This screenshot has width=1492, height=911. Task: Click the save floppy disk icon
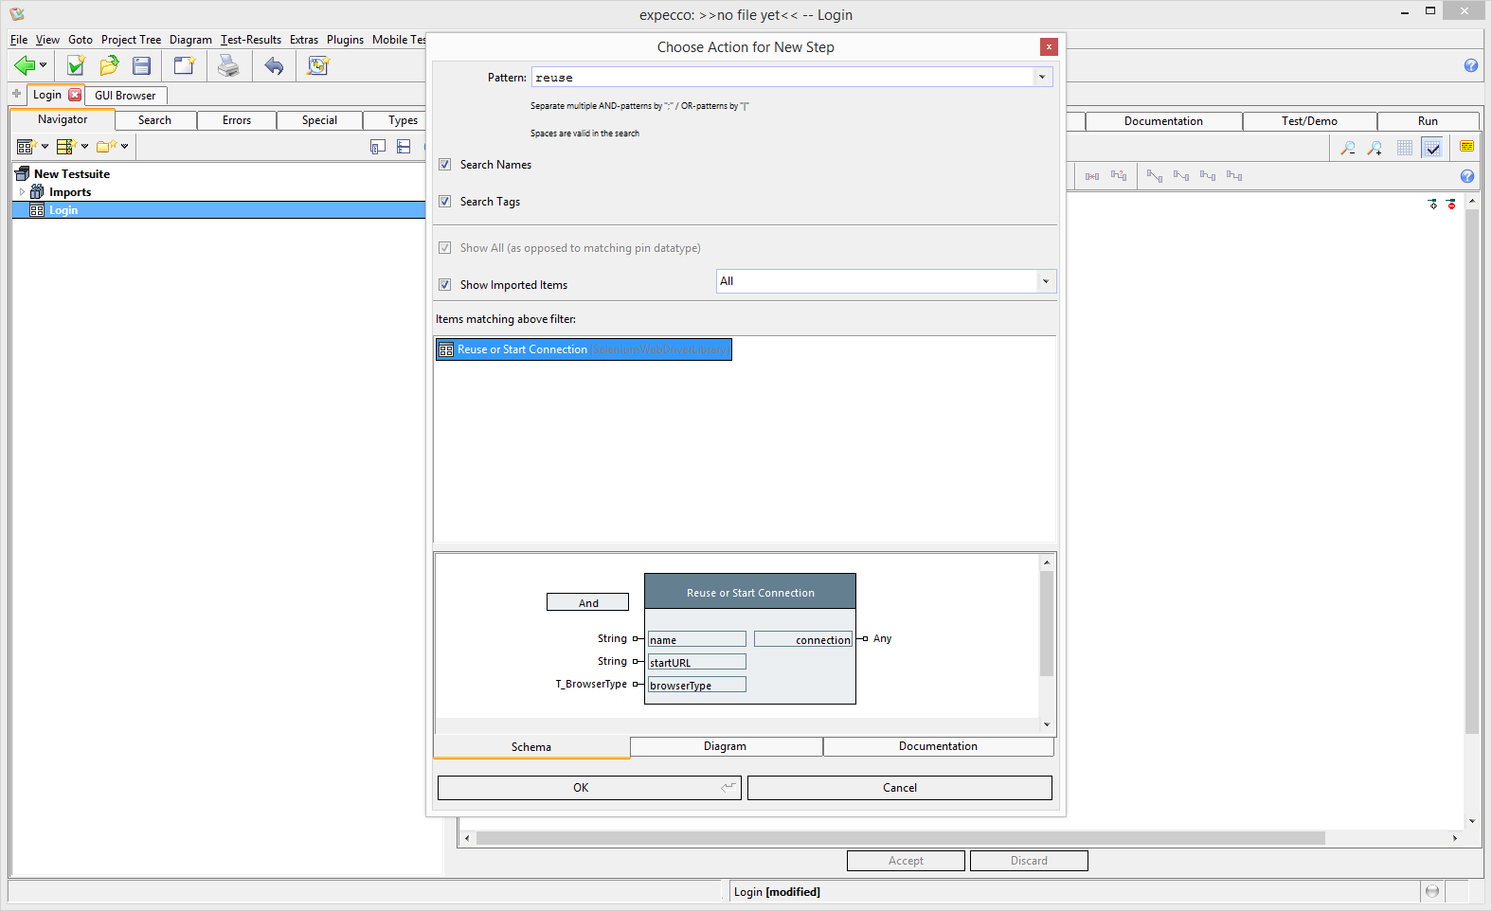[x=142, y=65]
